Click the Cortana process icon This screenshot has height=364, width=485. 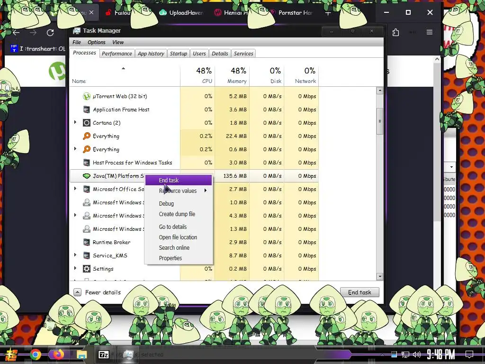pyautogui.click(x=87, y=123)
